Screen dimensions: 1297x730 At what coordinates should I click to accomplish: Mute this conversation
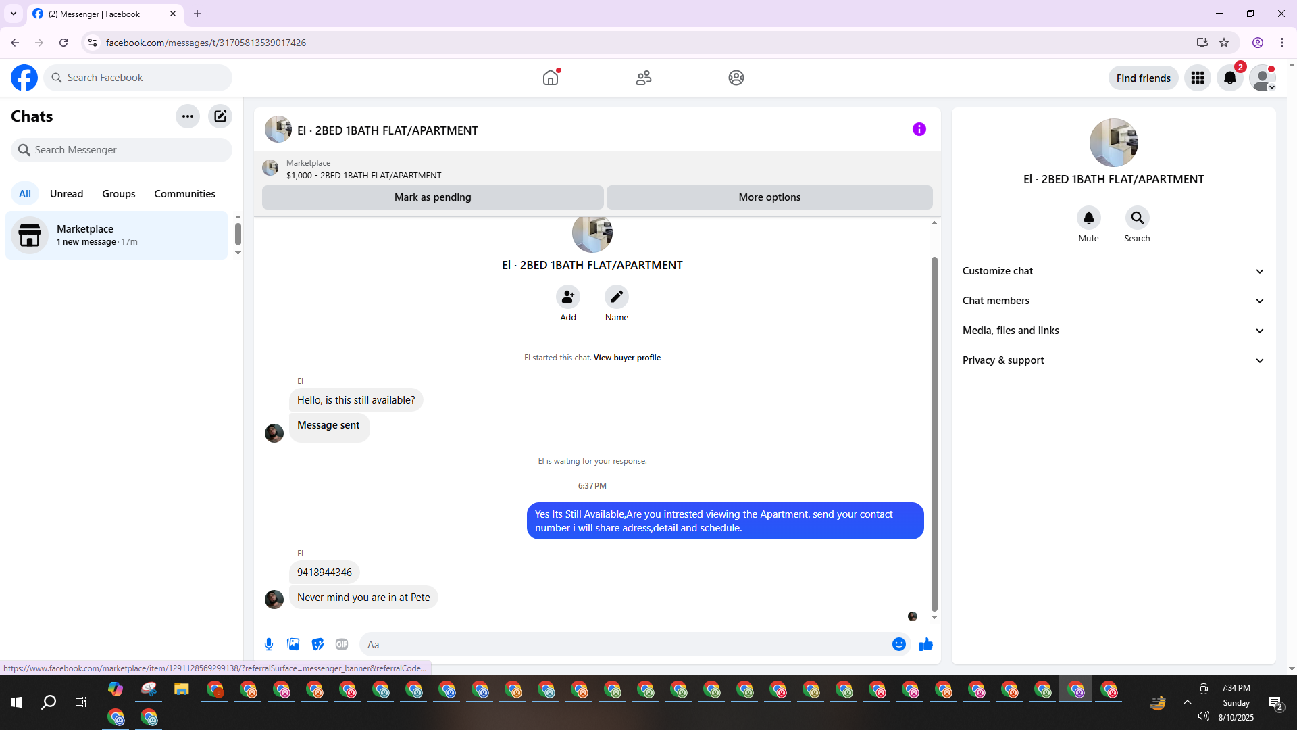point(1088,218)
